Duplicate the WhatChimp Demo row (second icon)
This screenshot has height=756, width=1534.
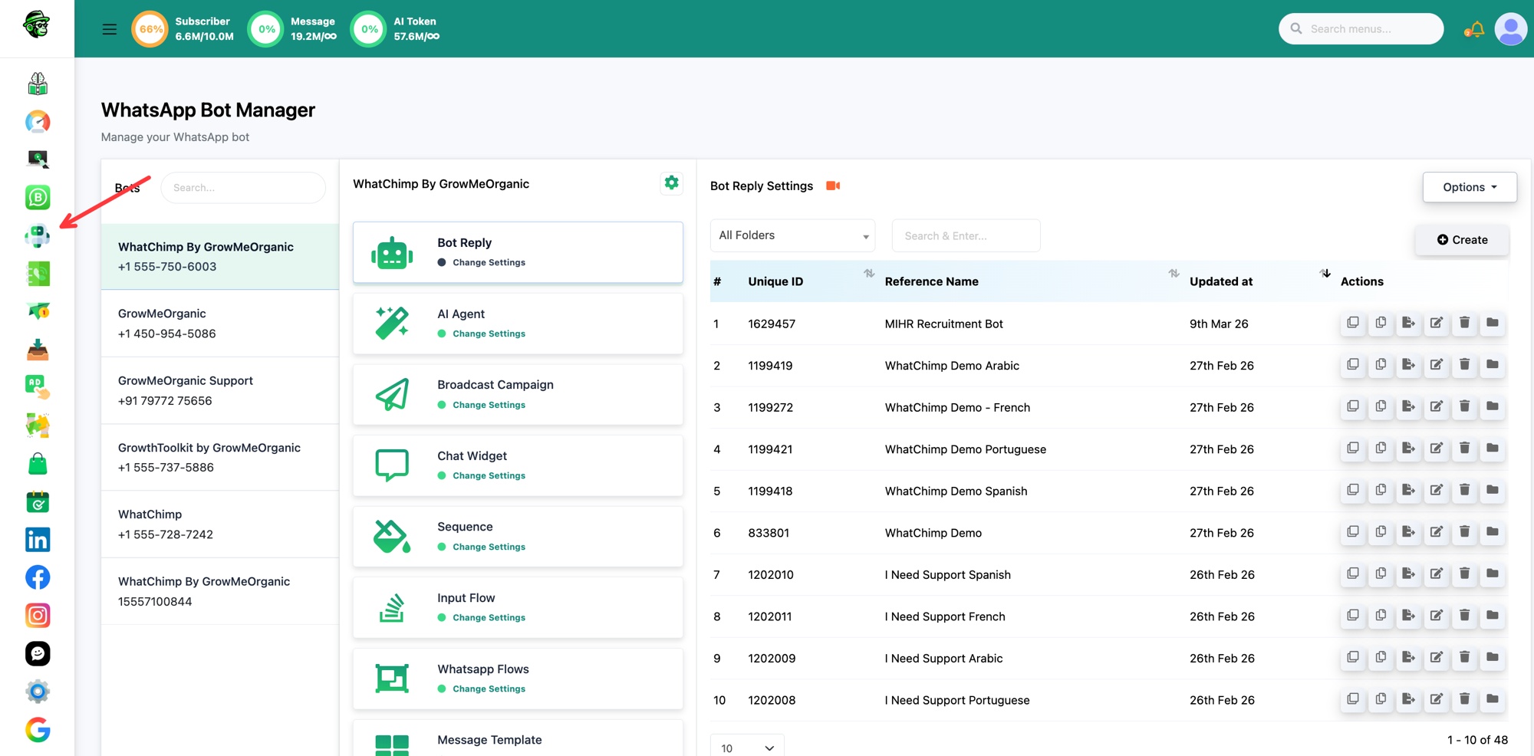(1381, 532)
